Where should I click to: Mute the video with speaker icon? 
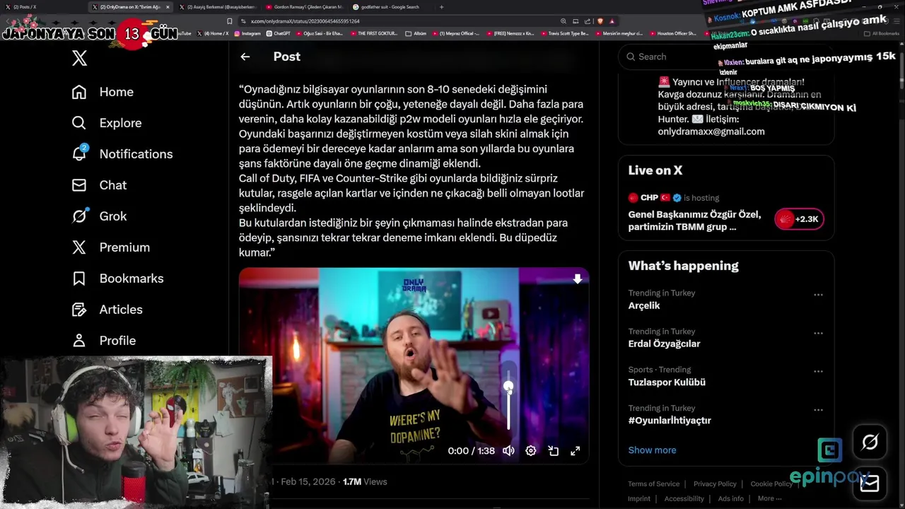coord(508,450)
